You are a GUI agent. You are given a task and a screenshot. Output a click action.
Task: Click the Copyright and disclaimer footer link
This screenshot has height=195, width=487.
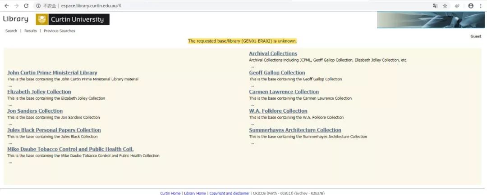pos(229,193)
